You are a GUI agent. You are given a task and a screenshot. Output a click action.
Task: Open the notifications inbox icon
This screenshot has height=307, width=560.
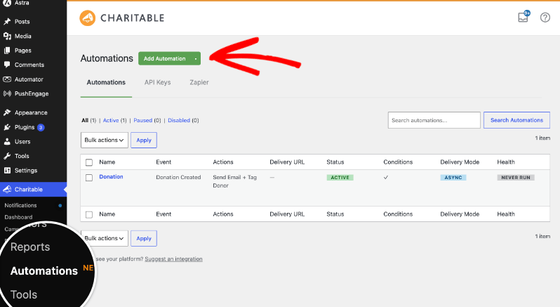coord(524,16)
